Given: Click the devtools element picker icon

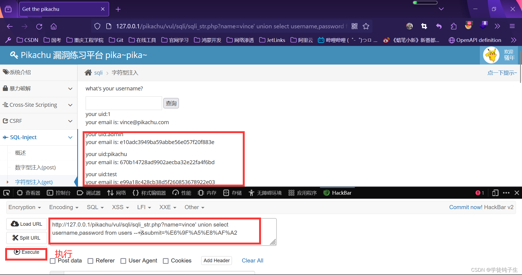Looking at the screenshot, I should coord(7,193).
